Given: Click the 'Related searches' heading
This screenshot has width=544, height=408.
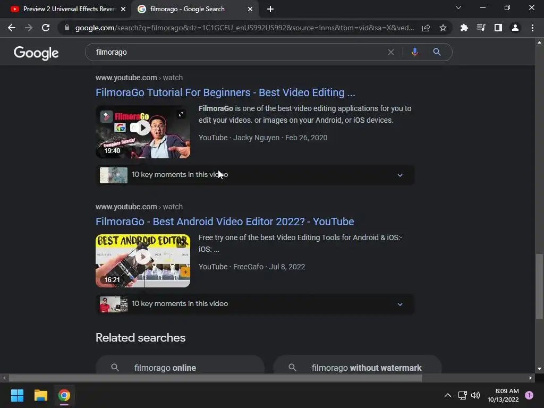Looking at the screenshot, I should point(140,338).
